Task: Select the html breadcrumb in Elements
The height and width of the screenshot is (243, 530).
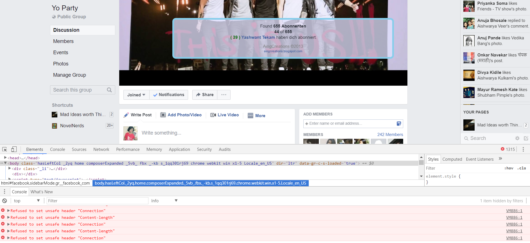Action: click(46, 183)
